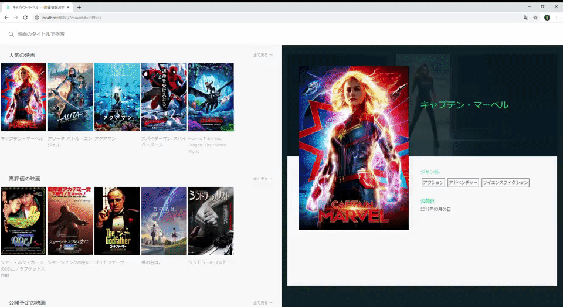Screen dimensions: 563x307
Task: Click the 公開日 label
Action: click(x=428, y=201)
